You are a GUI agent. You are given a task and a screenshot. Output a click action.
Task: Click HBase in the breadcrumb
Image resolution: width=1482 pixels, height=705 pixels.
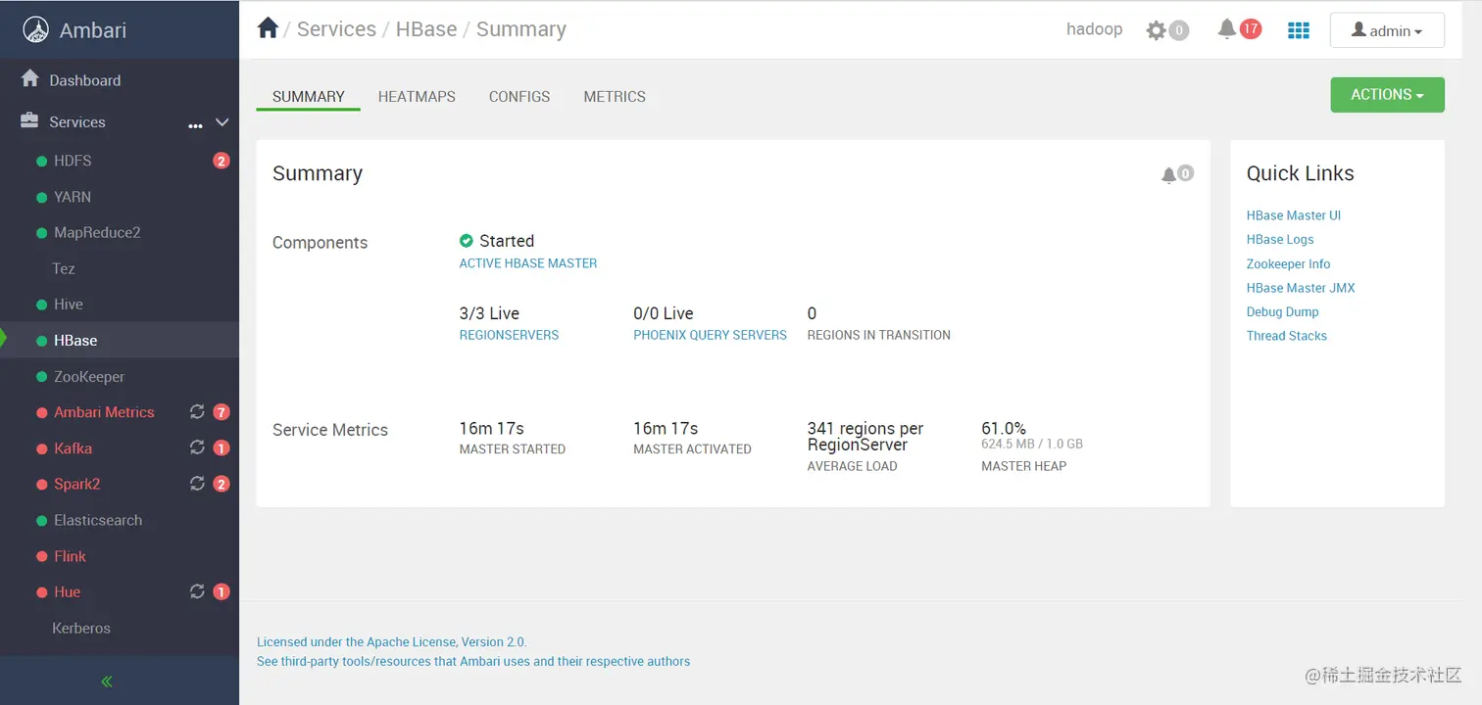click(426, 29)
